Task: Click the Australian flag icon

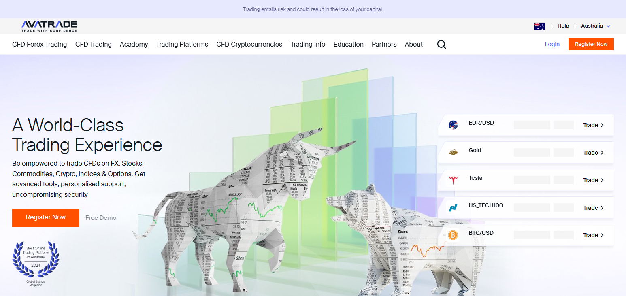Action: 539,26
